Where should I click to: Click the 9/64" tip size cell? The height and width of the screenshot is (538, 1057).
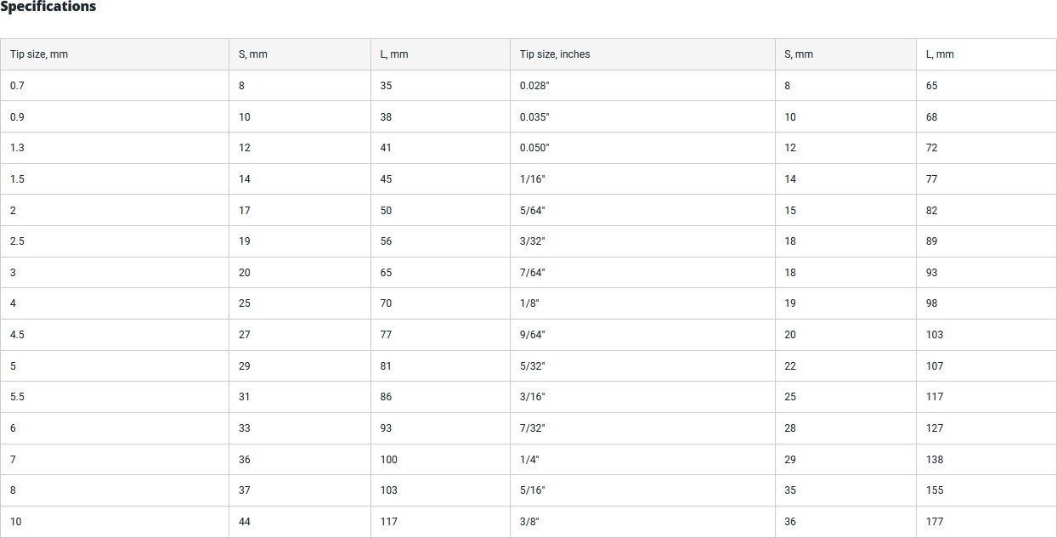pyautogui.click(x=642, y=335)
